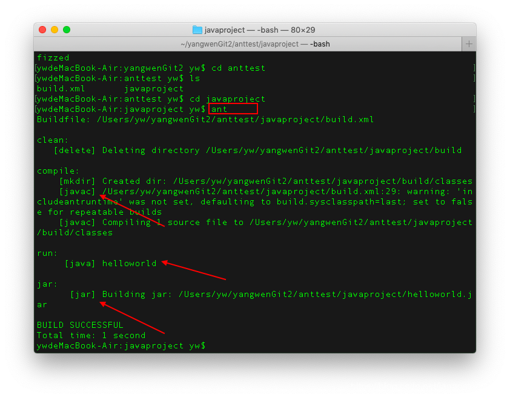This screenshot has width=510, height=398.
Task: Click the 'cd javaproject' command text
Action: pyautogui.click(x=227, y=99)
